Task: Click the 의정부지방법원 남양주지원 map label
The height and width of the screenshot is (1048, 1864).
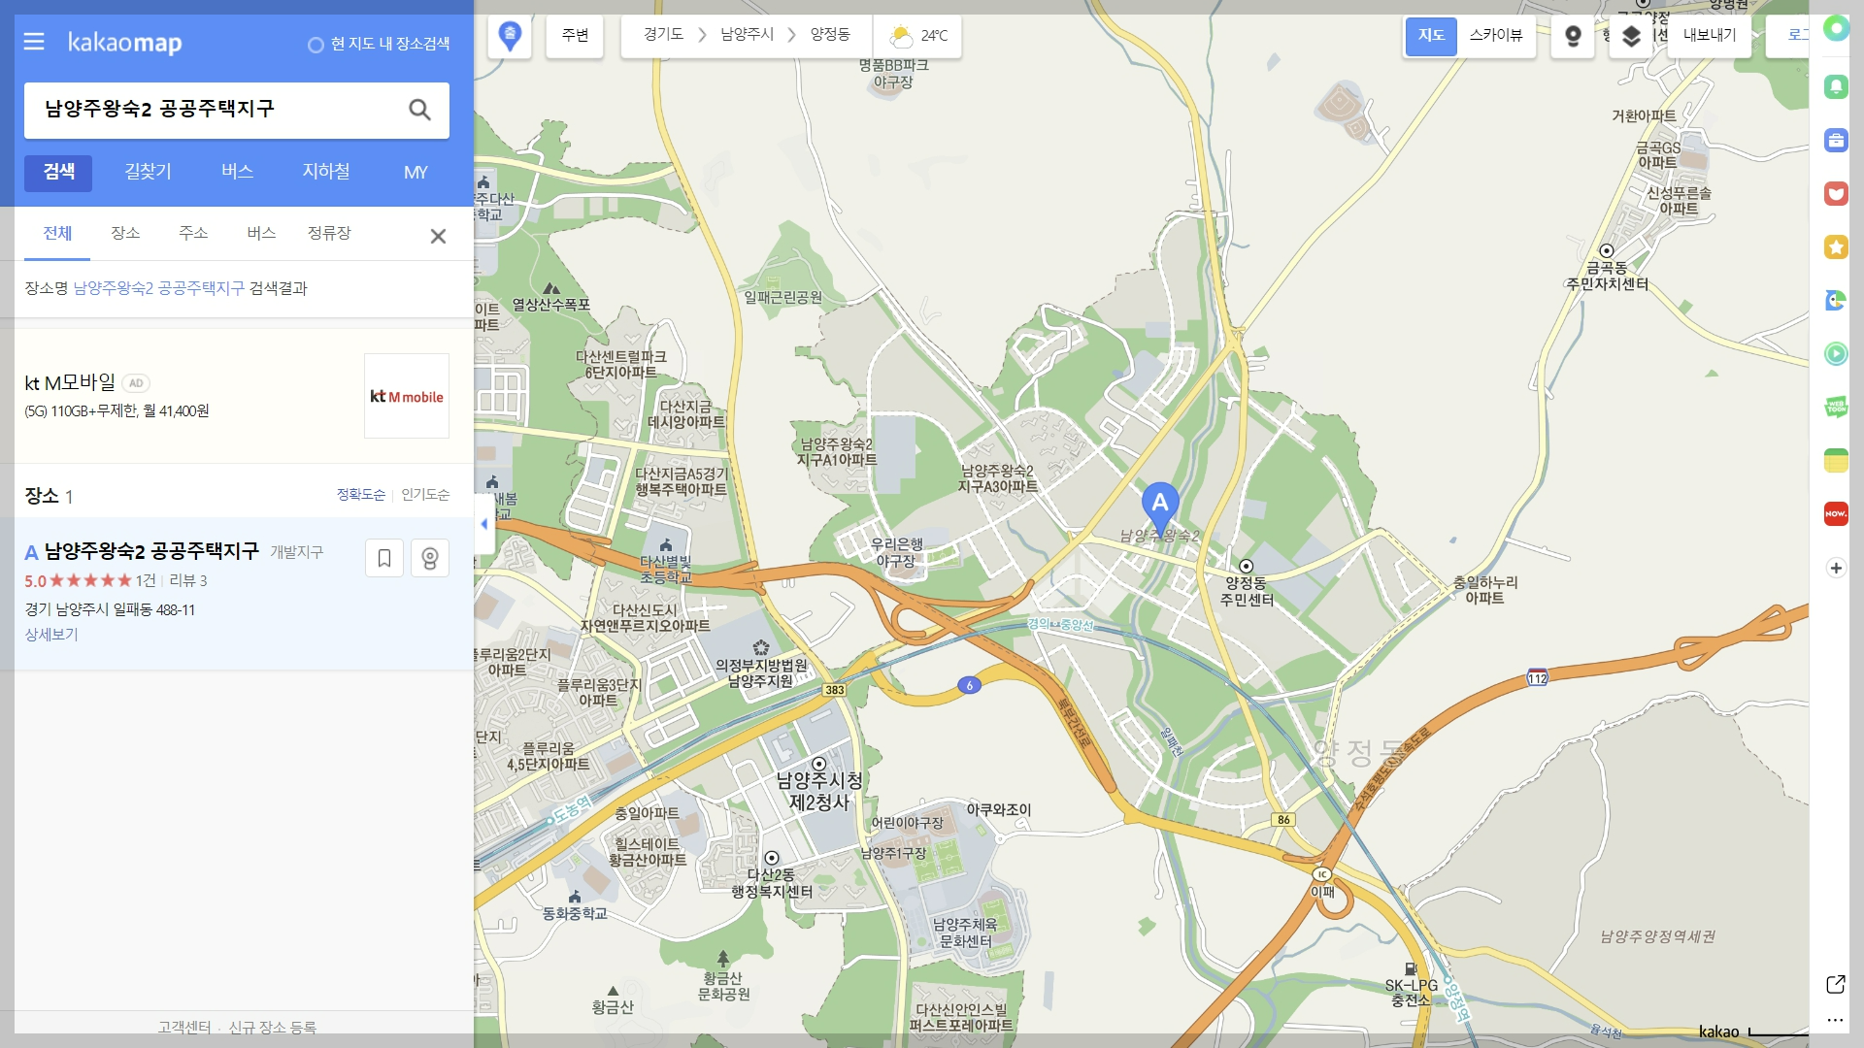Action: click(761, 672)
